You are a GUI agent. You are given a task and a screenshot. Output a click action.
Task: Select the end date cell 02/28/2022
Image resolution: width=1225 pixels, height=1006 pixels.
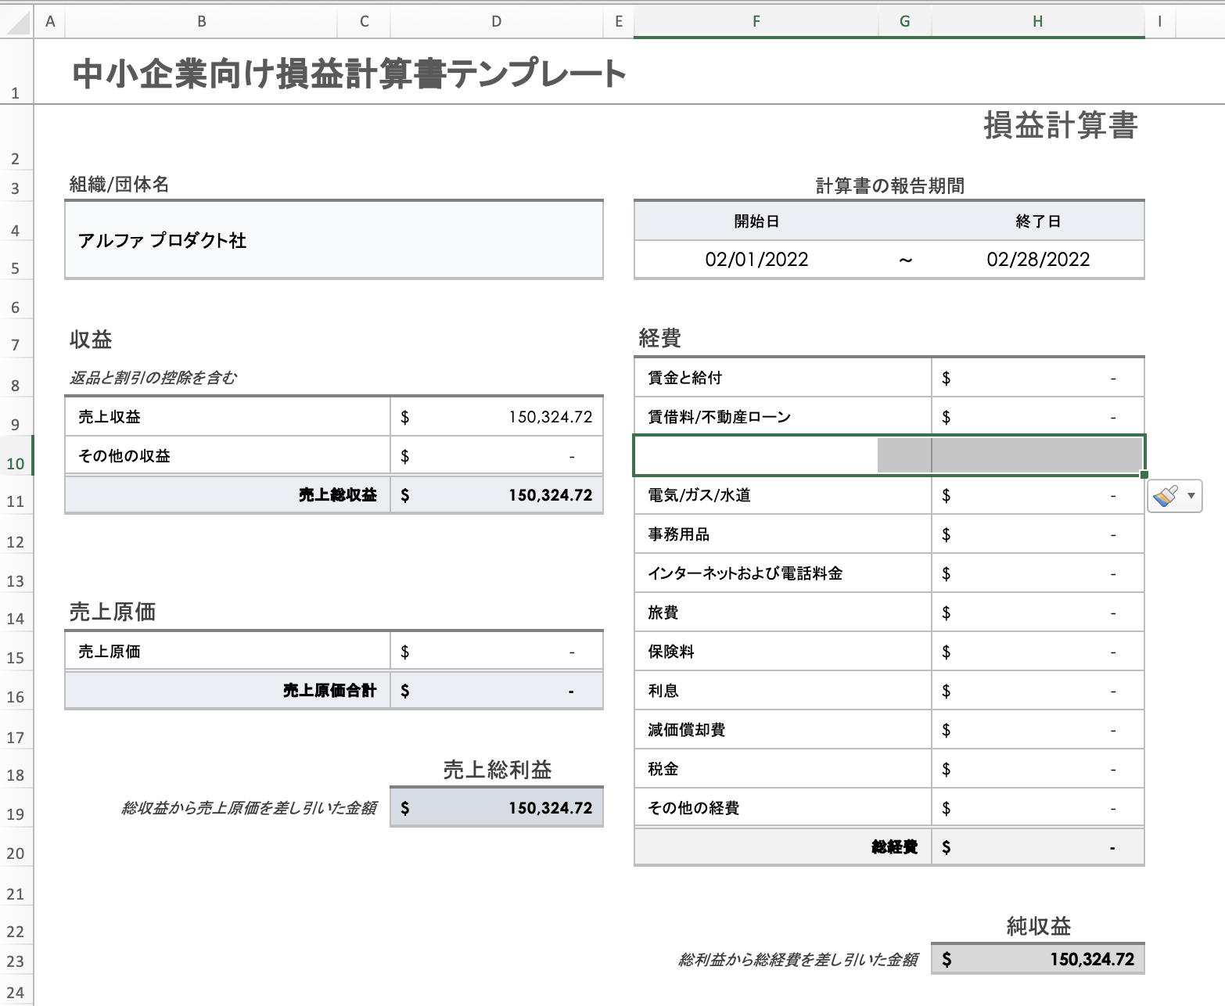tap(1038, 259)
